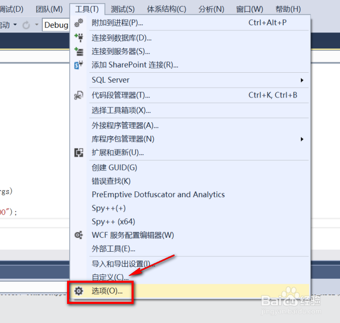
Task: Select 创建 GUID(G) entry
Action: (x=190, y=168)
